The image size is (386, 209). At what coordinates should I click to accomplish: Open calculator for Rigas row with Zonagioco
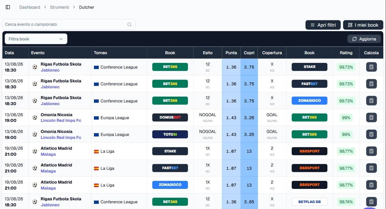[371, 101]
